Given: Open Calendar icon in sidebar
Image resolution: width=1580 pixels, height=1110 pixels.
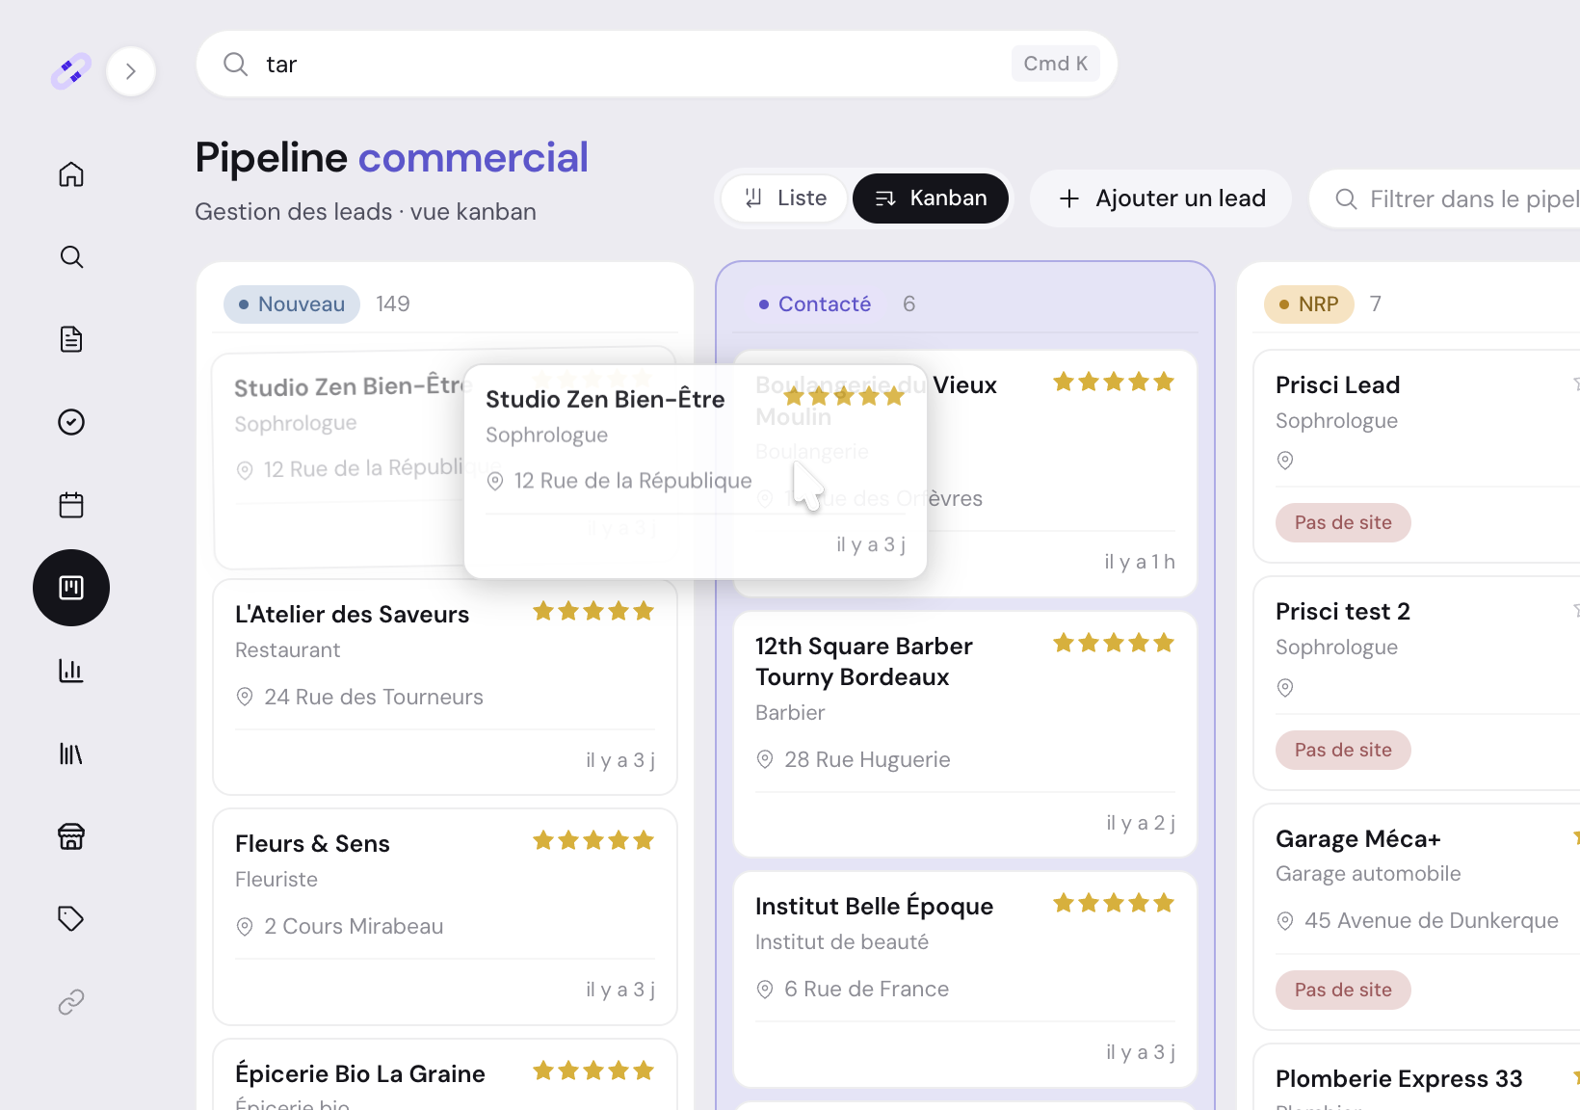Looking at the screenshot, I should pos(71,505).
